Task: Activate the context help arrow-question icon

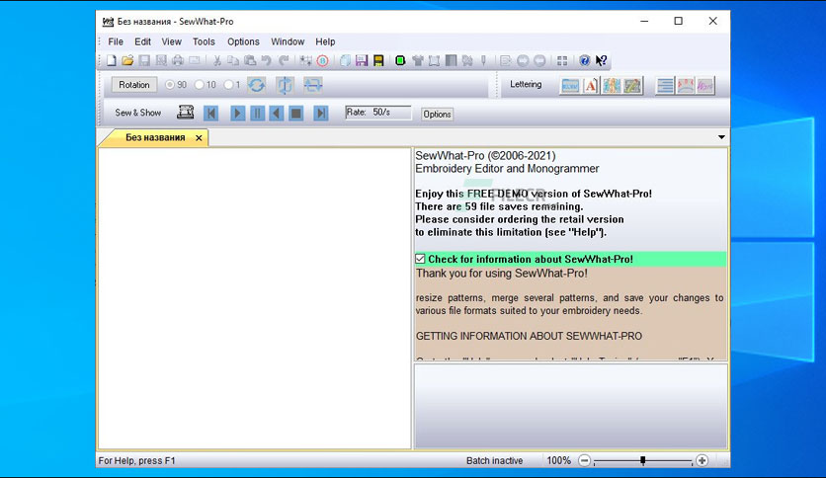Action: tap(601, 60)
